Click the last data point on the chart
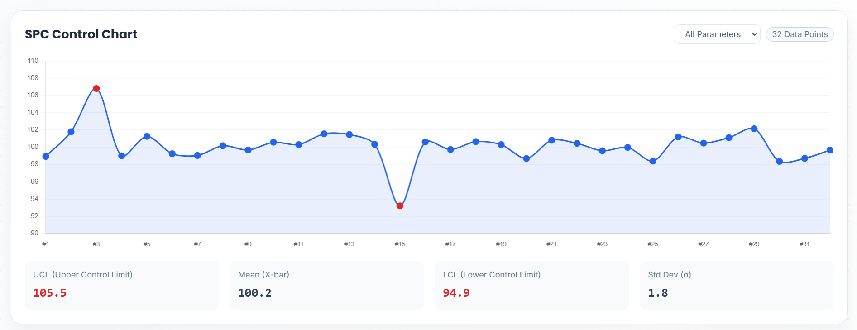 (830, 150)
